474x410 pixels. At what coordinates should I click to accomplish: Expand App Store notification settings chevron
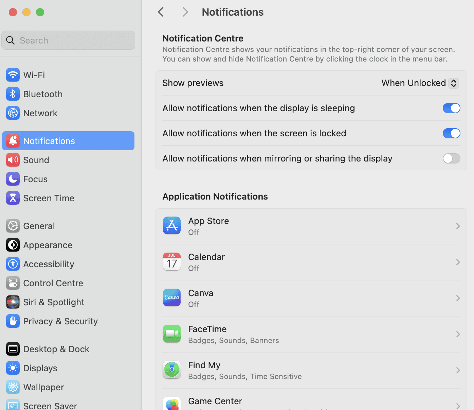pos(458,226)
